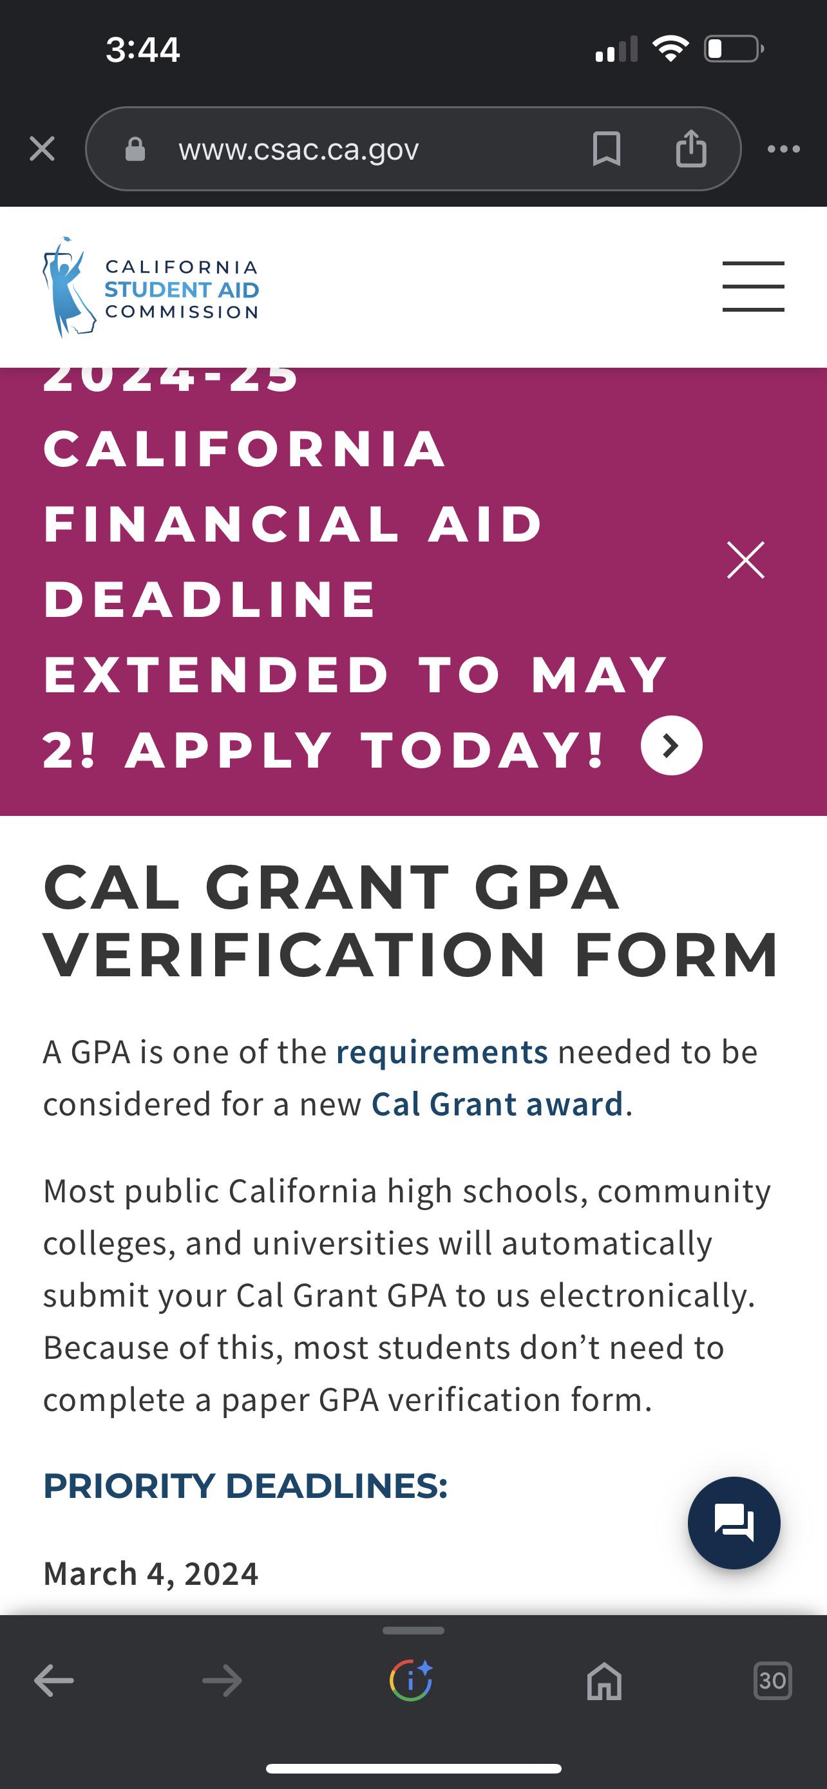Open the requirements link

[441, 1052]
